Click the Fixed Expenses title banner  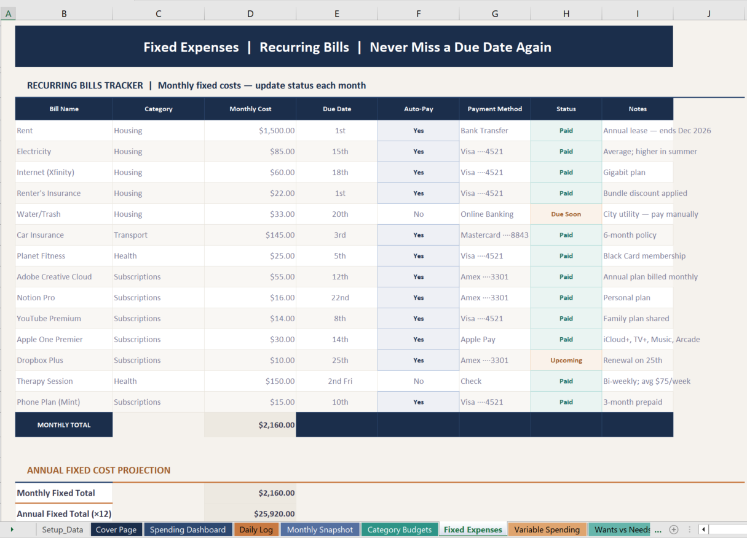pyautogui.click(x=344, y=47)
